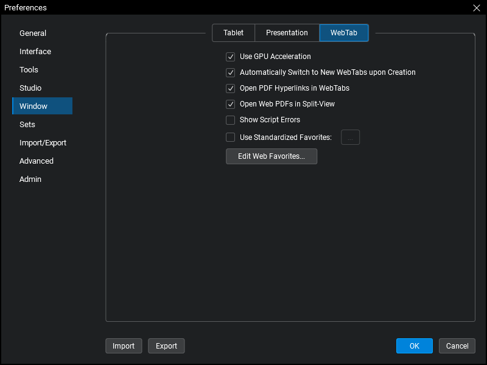Viewport: 487px width, 365px height.
Task: Disable Automatically Switch to New WebTabs upon Creation
Action: [x=230, y=72]
